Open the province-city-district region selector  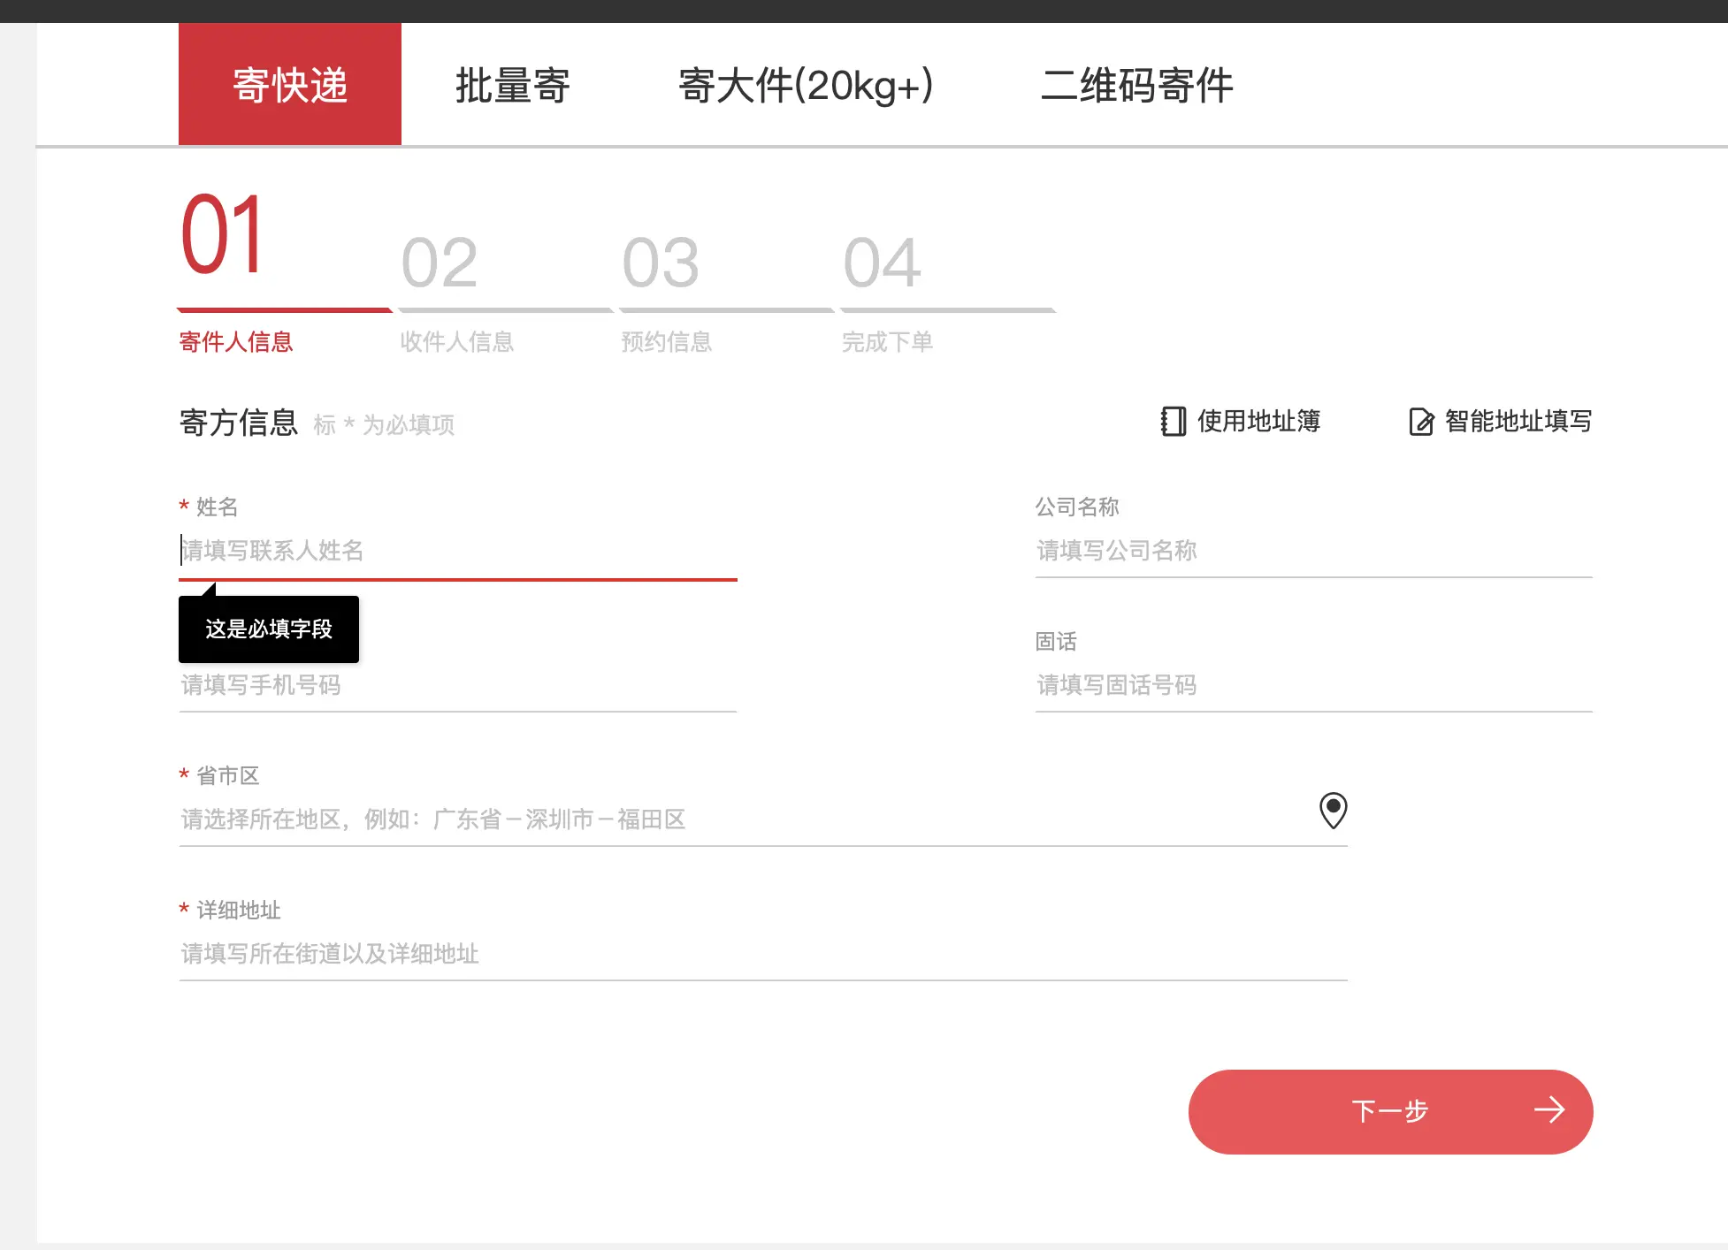[743, 819]
